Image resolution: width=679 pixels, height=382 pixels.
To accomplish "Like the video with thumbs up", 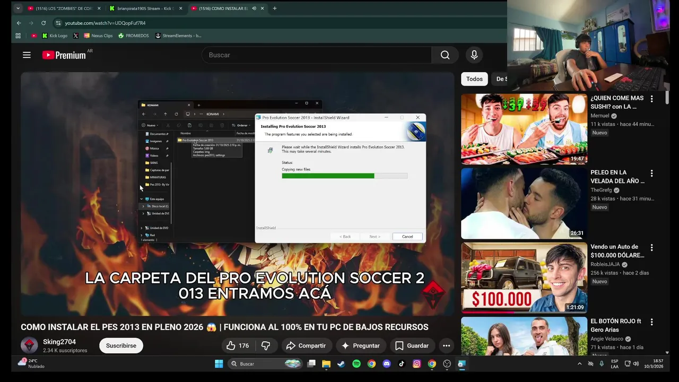I will click(x=237, y=346).
